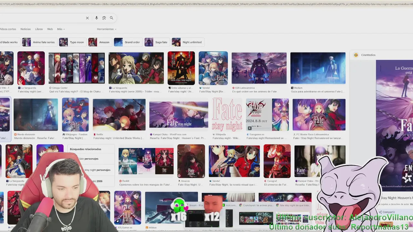Click the Saga fate chip thumbnail icon

[149, 42]
